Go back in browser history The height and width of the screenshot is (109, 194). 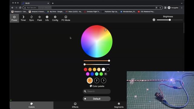coord(12,8)
